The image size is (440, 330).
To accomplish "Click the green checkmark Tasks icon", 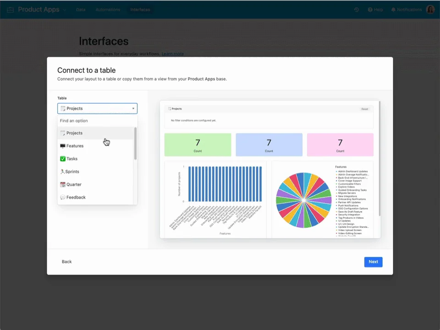I will click(x=63, y=159).
